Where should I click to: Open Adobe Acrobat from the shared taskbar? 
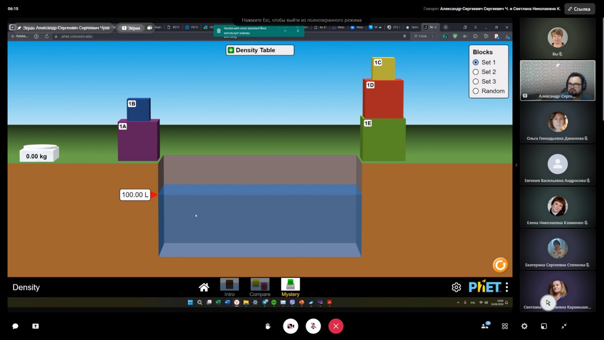click(x=329, y=302)
